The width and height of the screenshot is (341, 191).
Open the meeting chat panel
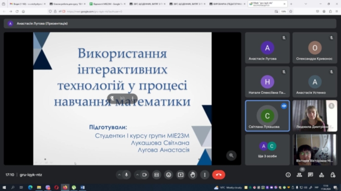click(x=310, y=175)
